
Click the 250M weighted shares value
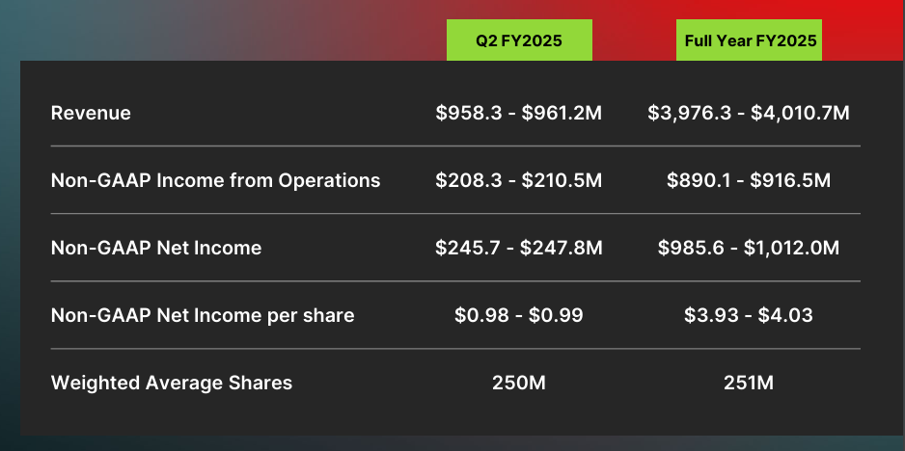(x=519, y=383)
